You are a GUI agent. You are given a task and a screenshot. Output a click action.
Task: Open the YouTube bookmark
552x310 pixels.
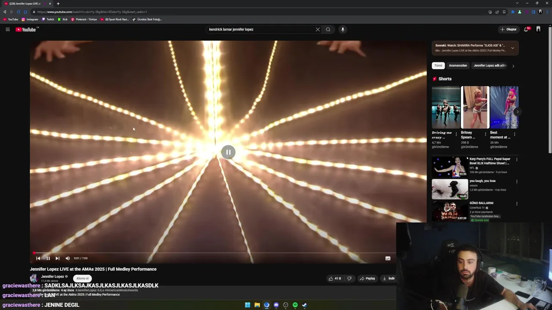[11, 19]
